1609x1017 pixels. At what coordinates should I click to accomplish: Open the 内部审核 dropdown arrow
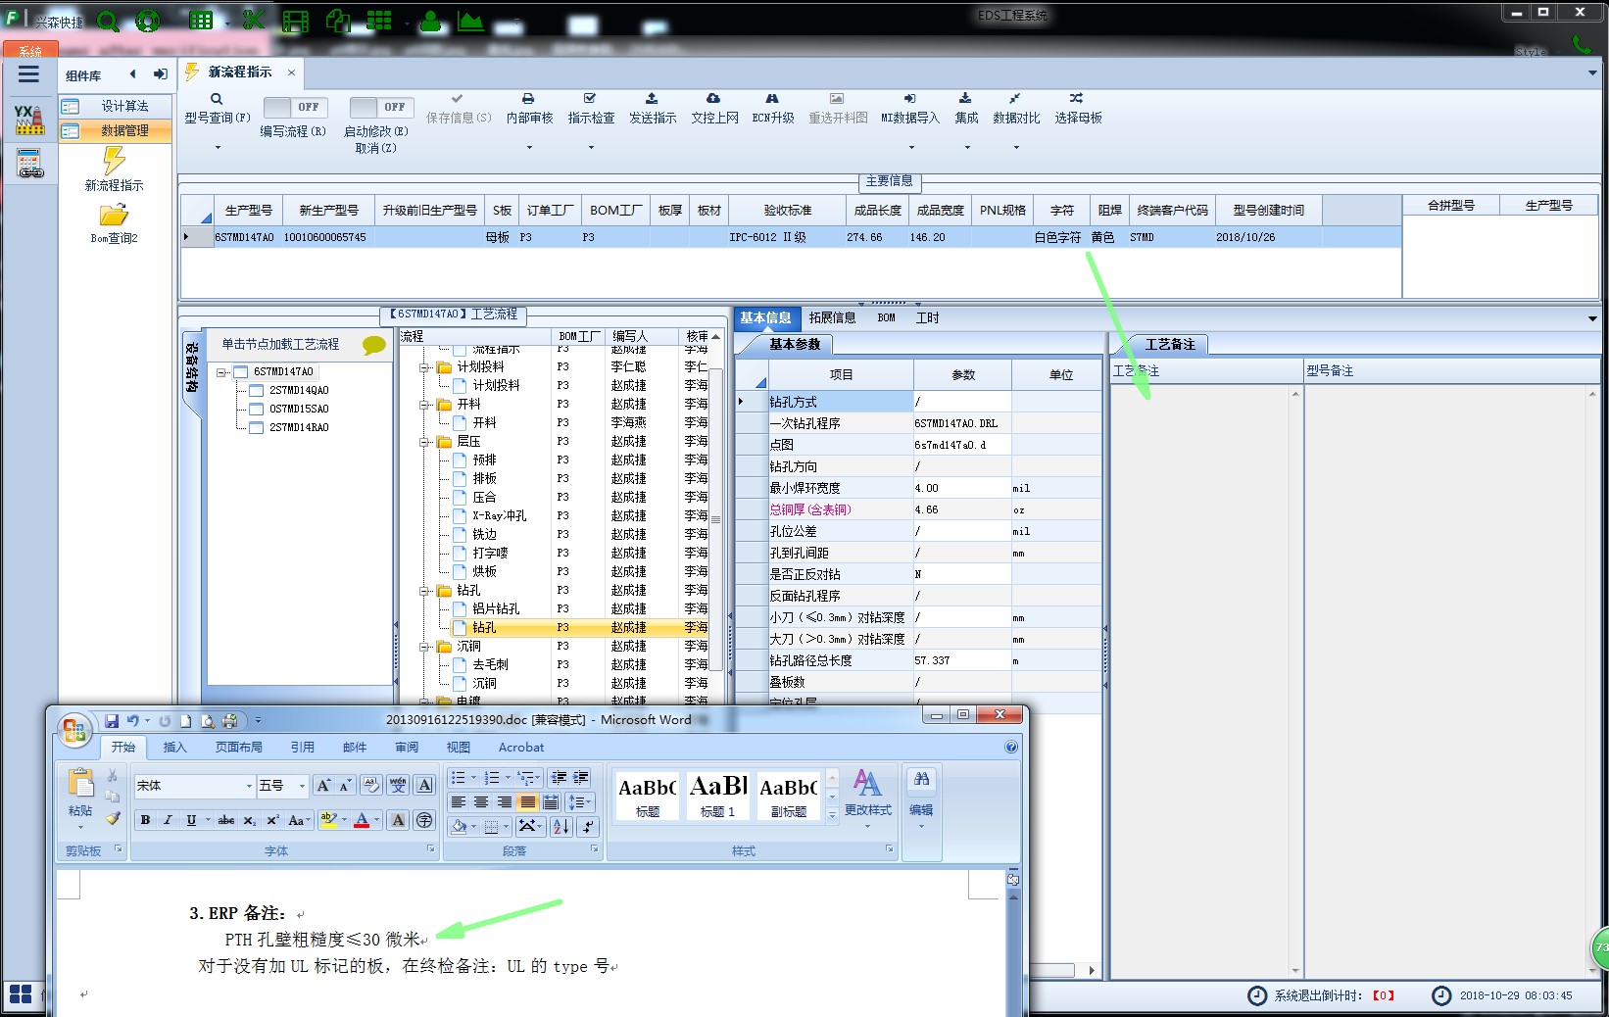click(x=529, y=148)
